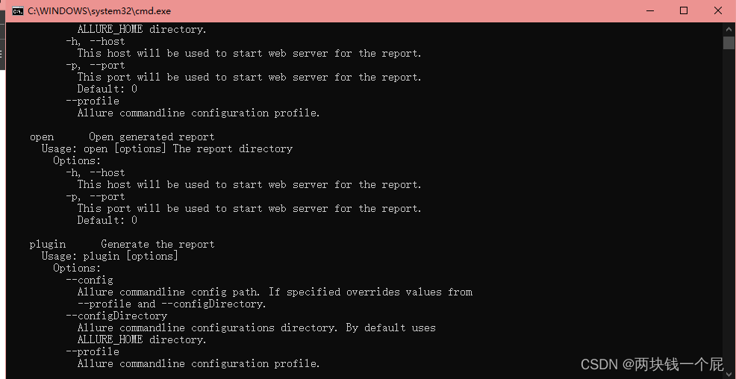This screenshot has width=736, height=379.
Task: Select the '--config' option line
Action: pyautogui.click(x=90, y=280)
